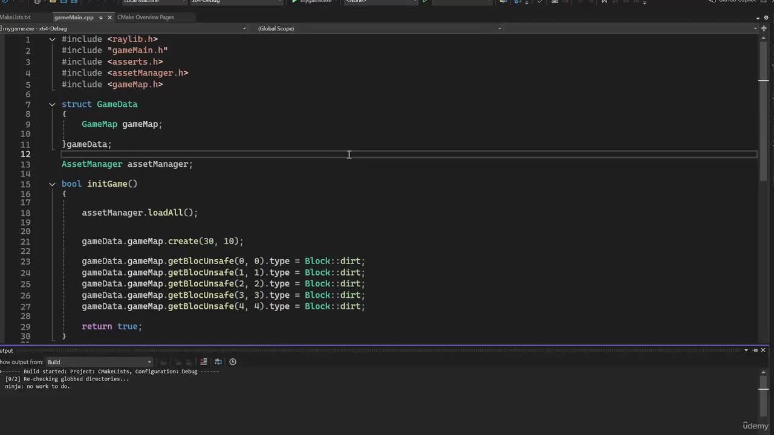Select the gameMain.cpp tab
The width and height of the screenshot is (774, 435).
(x=74, y=17)
